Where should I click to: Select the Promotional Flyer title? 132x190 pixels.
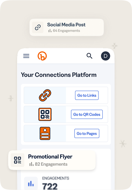click(x=50, y=156)
